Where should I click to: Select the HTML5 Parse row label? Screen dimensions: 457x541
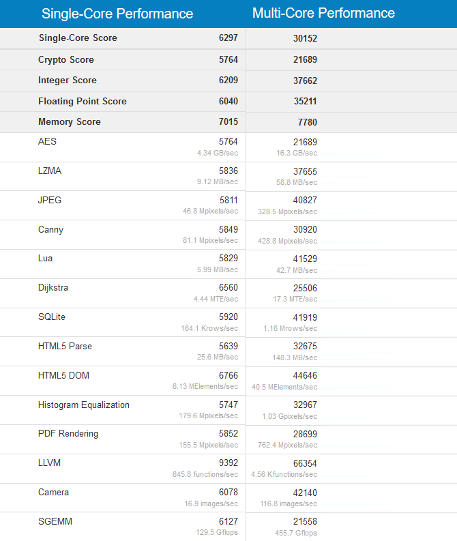coord(65,346)
